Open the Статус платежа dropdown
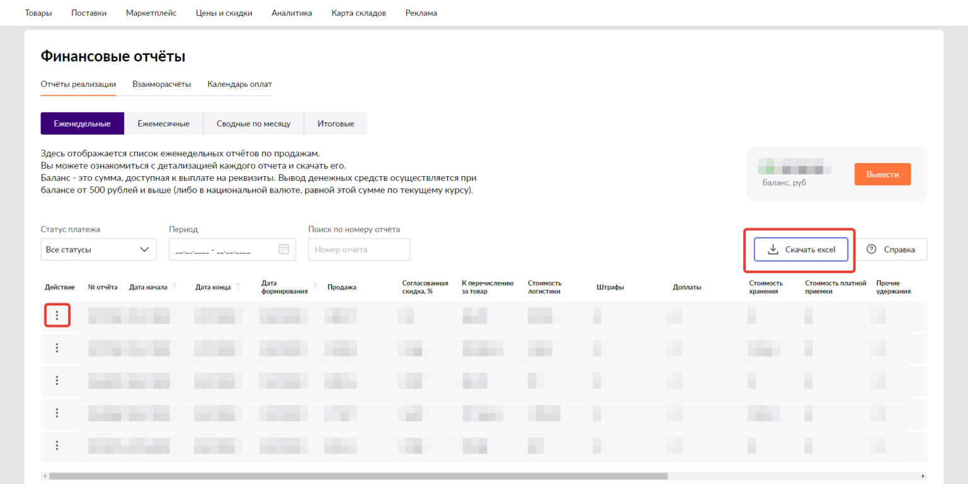 tap(98, 249)
